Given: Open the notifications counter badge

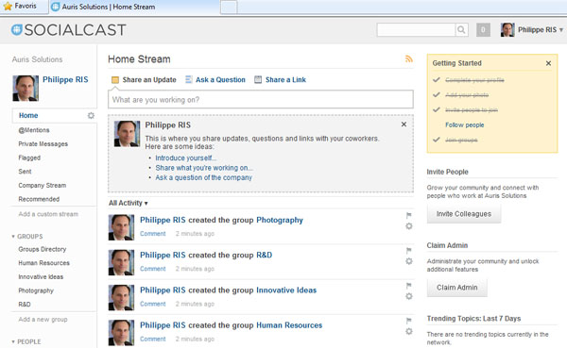Looking at the screenshot, I should [x=483, y=29].
